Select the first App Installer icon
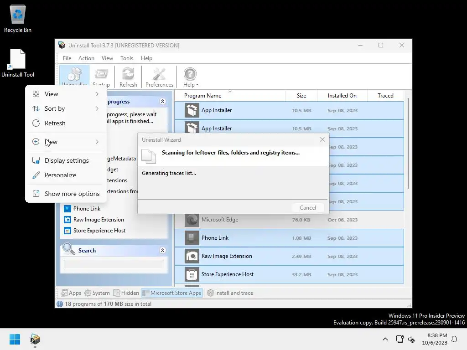 pyautogui.click(x=192, y=110)
